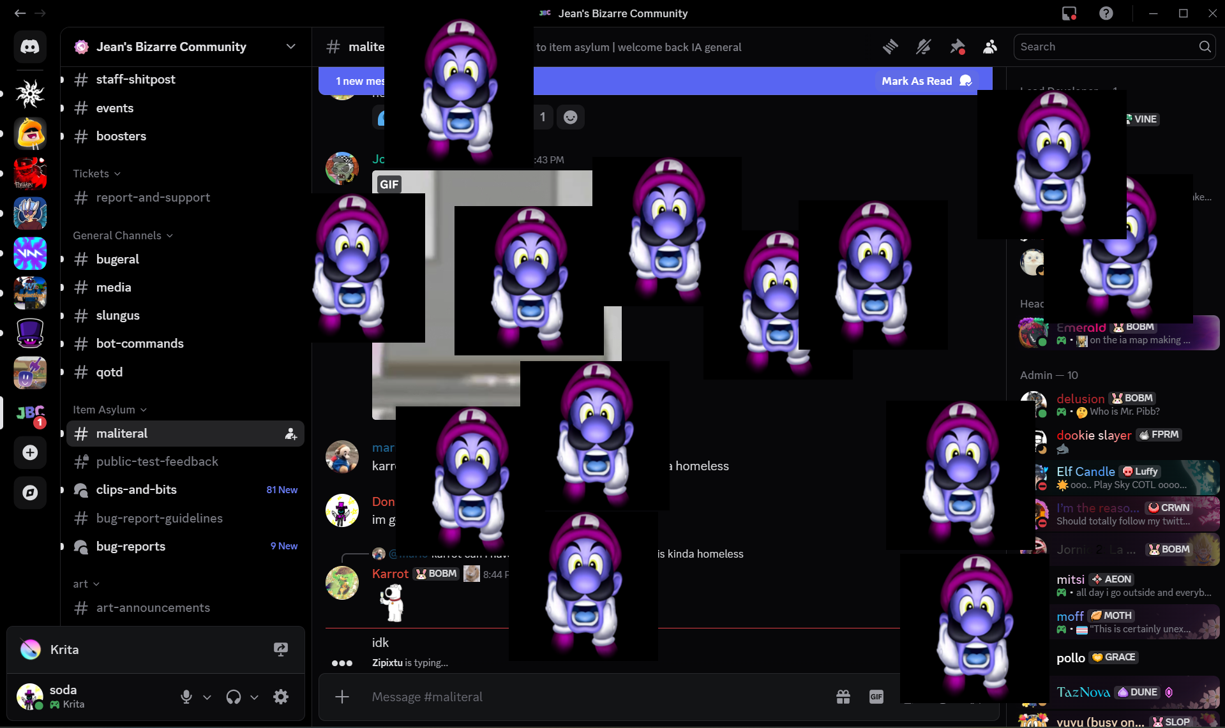Viewport: 1225px width, 728px height.
Task: Select the bot-commands channel
Action: [186, 343]
